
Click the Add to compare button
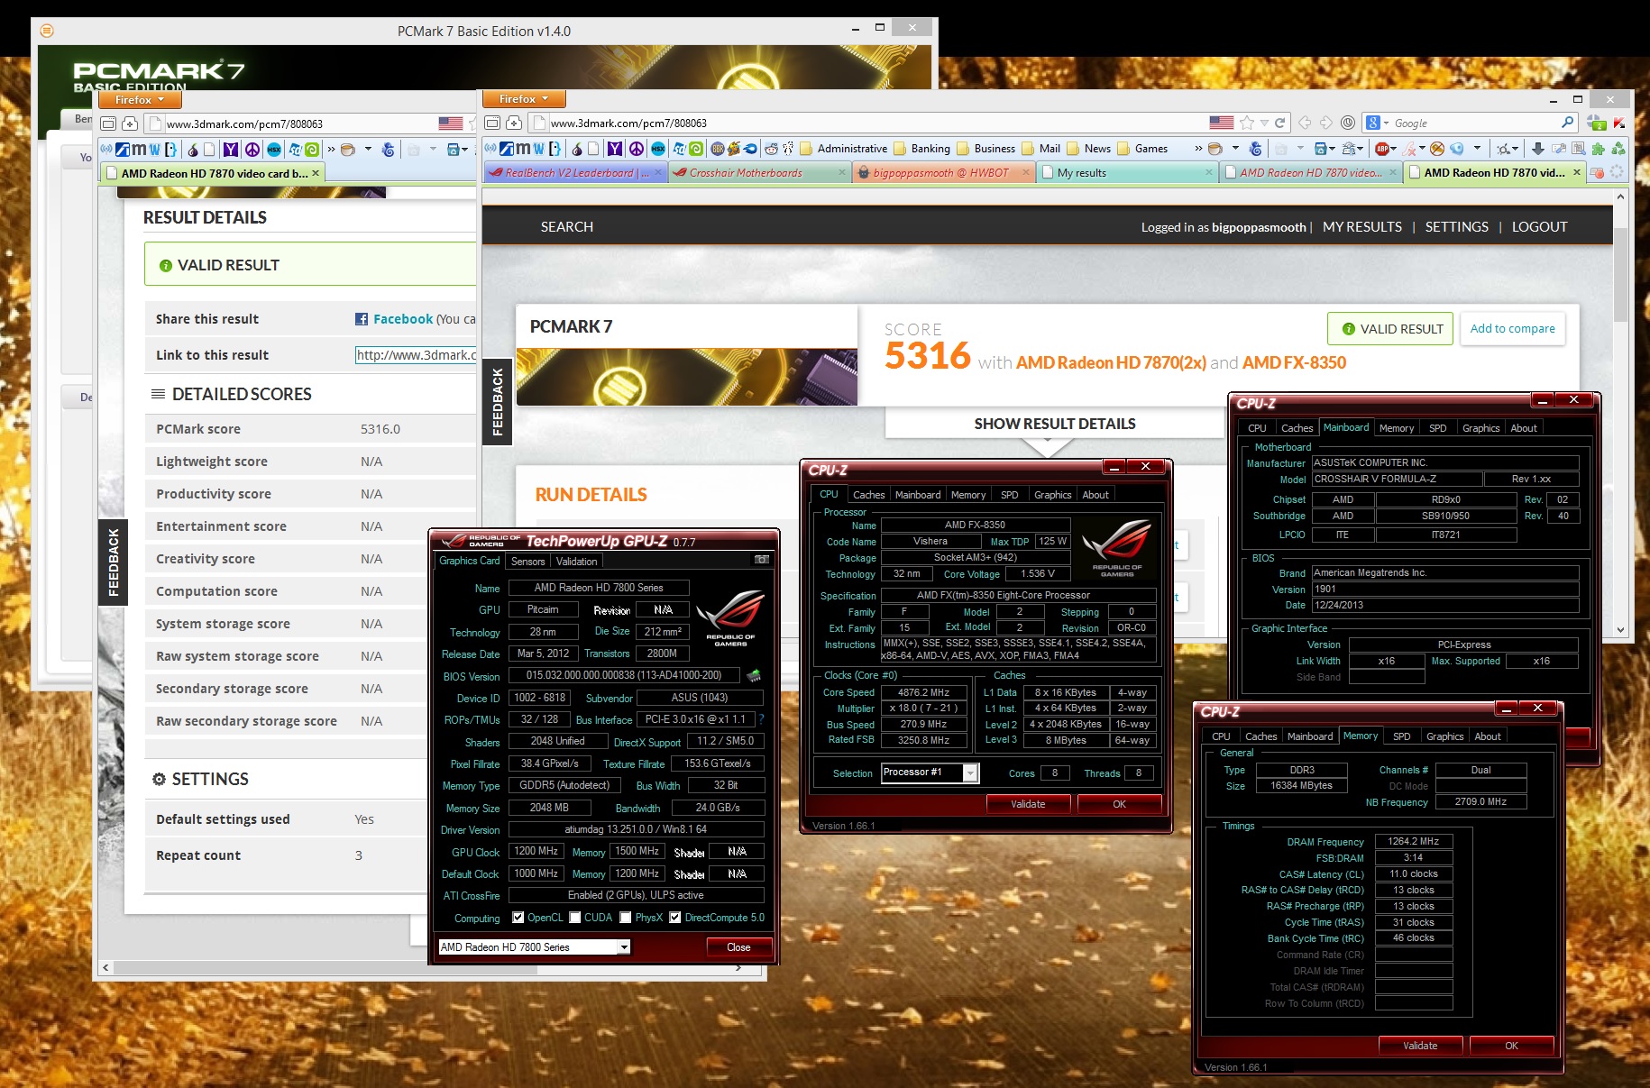[1512, 329]
